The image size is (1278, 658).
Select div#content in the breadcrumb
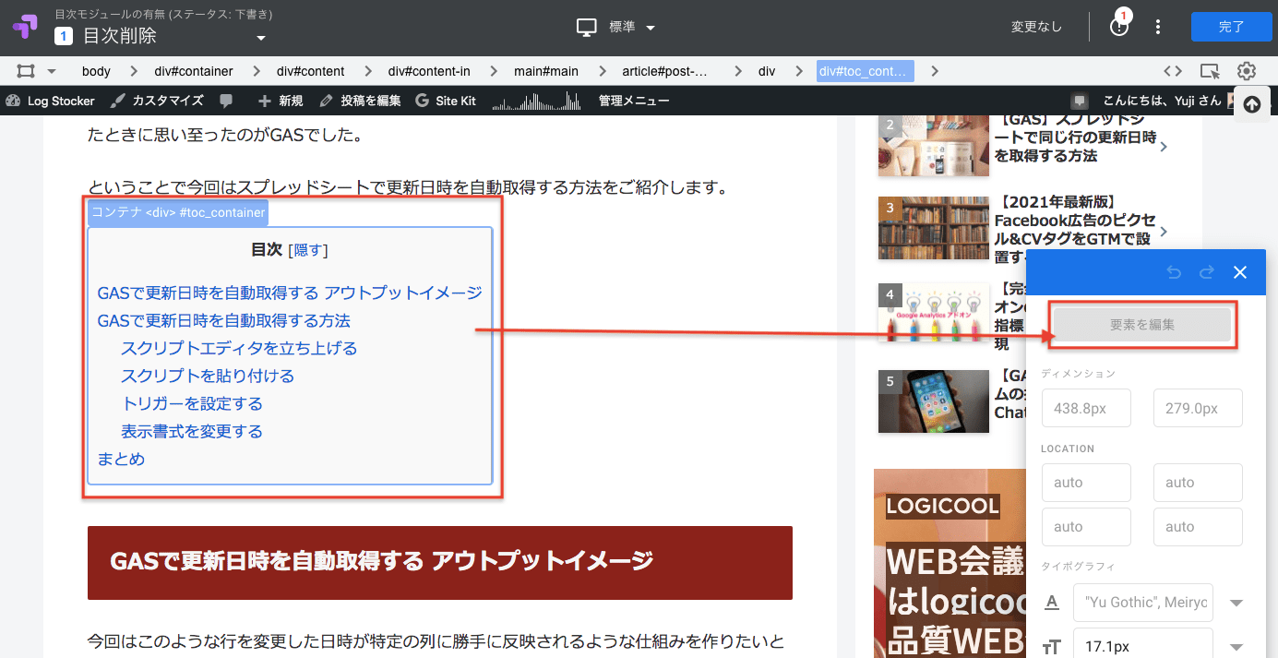pyautogui.click(x=311, y=71)
